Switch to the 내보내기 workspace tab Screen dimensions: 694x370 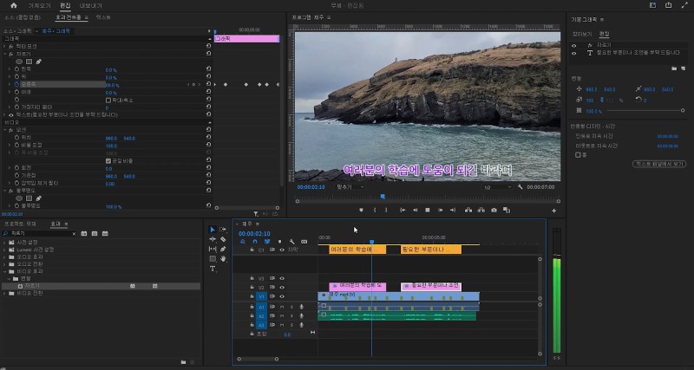pos(91,5)
